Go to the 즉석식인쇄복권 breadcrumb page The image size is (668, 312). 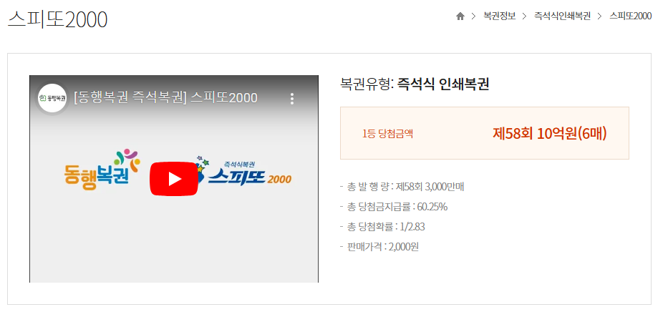click(x=562, y=16)
